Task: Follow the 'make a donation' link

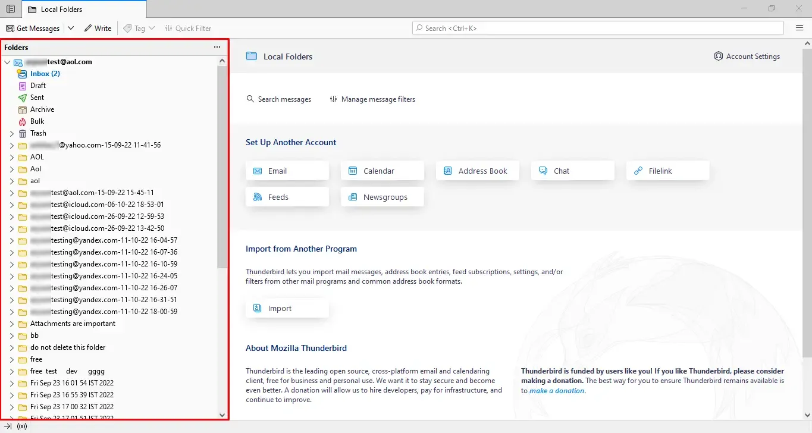Action: pos(557,391)
